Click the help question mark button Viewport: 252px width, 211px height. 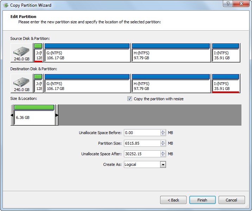click(x=228, y=4)
